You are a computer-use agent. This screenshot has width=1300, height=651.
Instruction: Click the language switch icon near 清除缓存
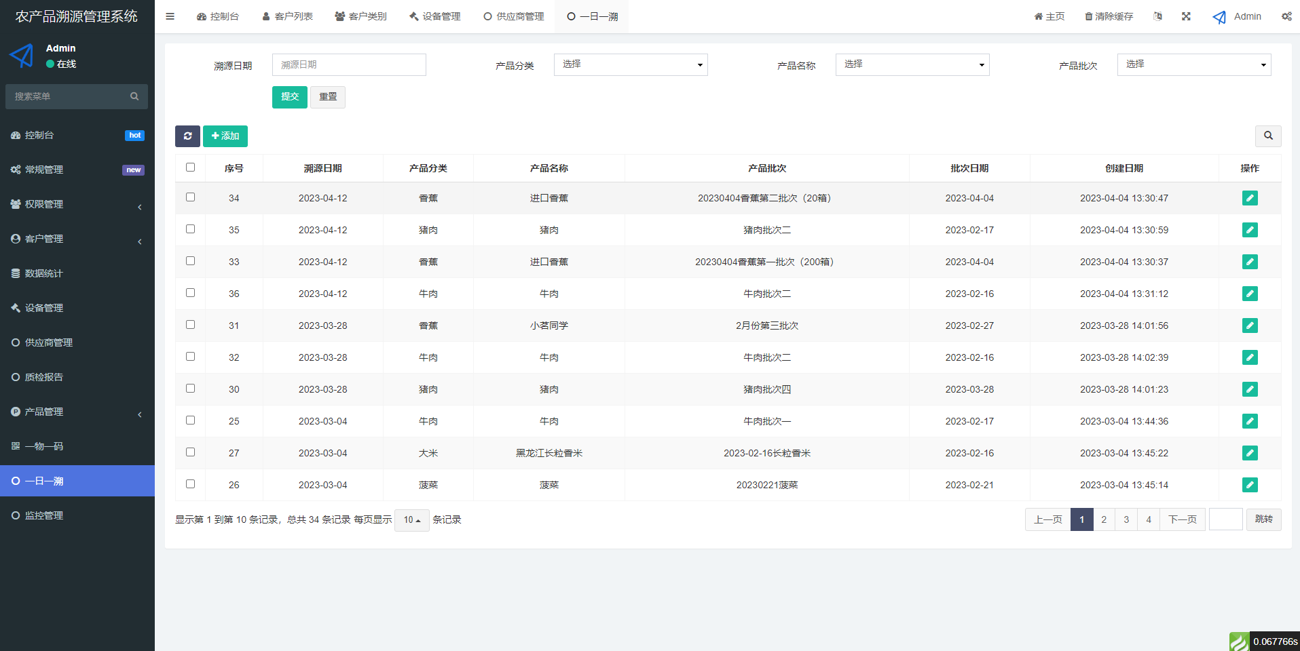1158,16
